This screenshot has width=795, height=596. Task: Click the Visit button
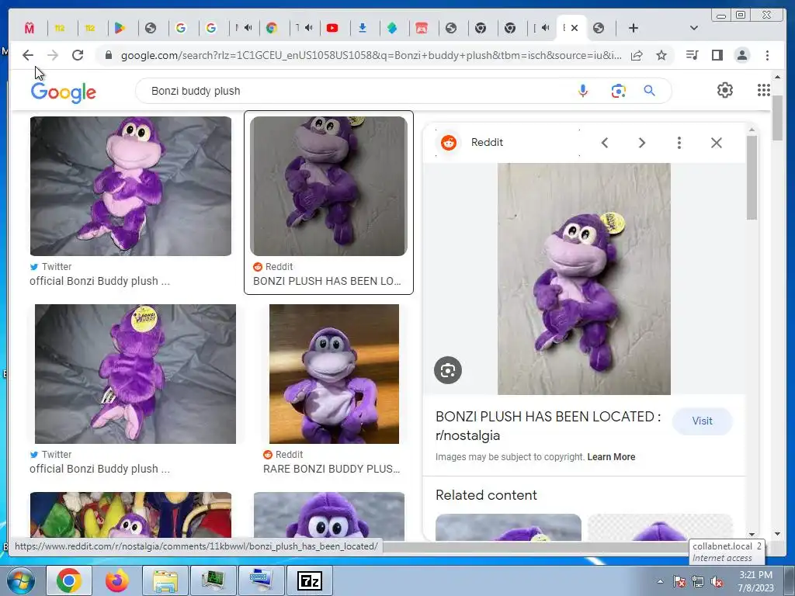(702, 421)
